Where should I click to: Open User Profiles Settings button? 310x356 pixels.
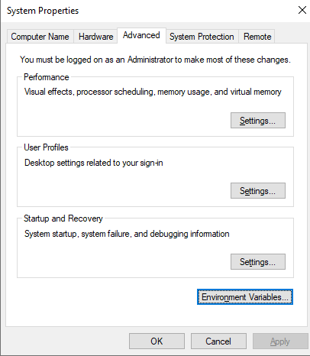pyautogui.click(x=258, y=191)
